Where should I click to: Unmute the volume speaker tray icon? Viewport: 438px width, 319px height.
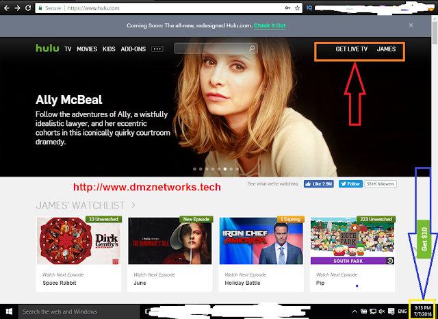[382, 311]
